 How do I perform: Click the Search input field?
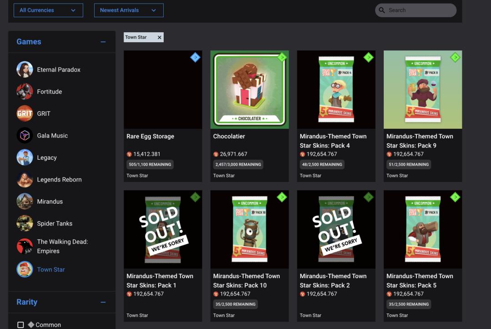[x=420, y=10]
